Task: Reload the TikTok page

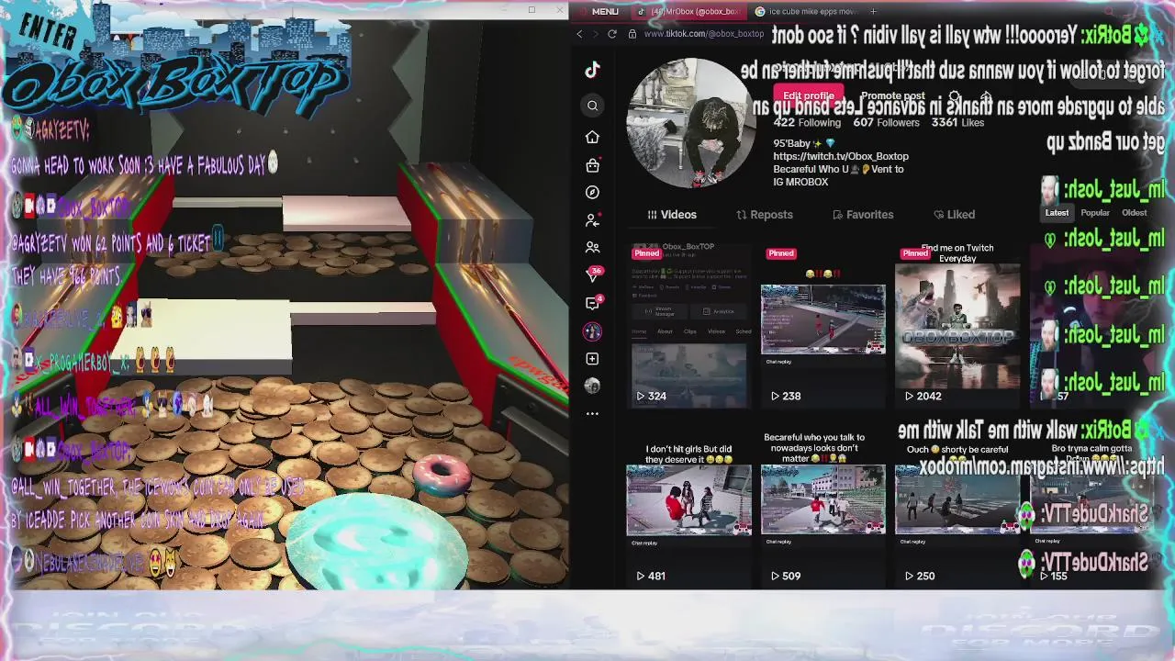Action: [612, 34]
